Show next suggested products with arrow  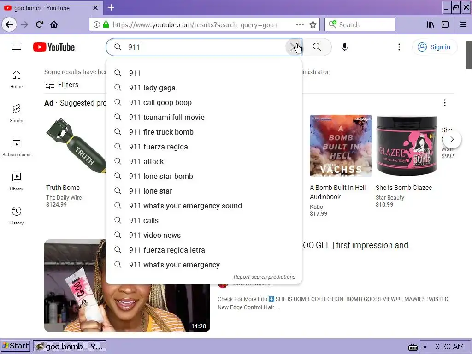452,139
